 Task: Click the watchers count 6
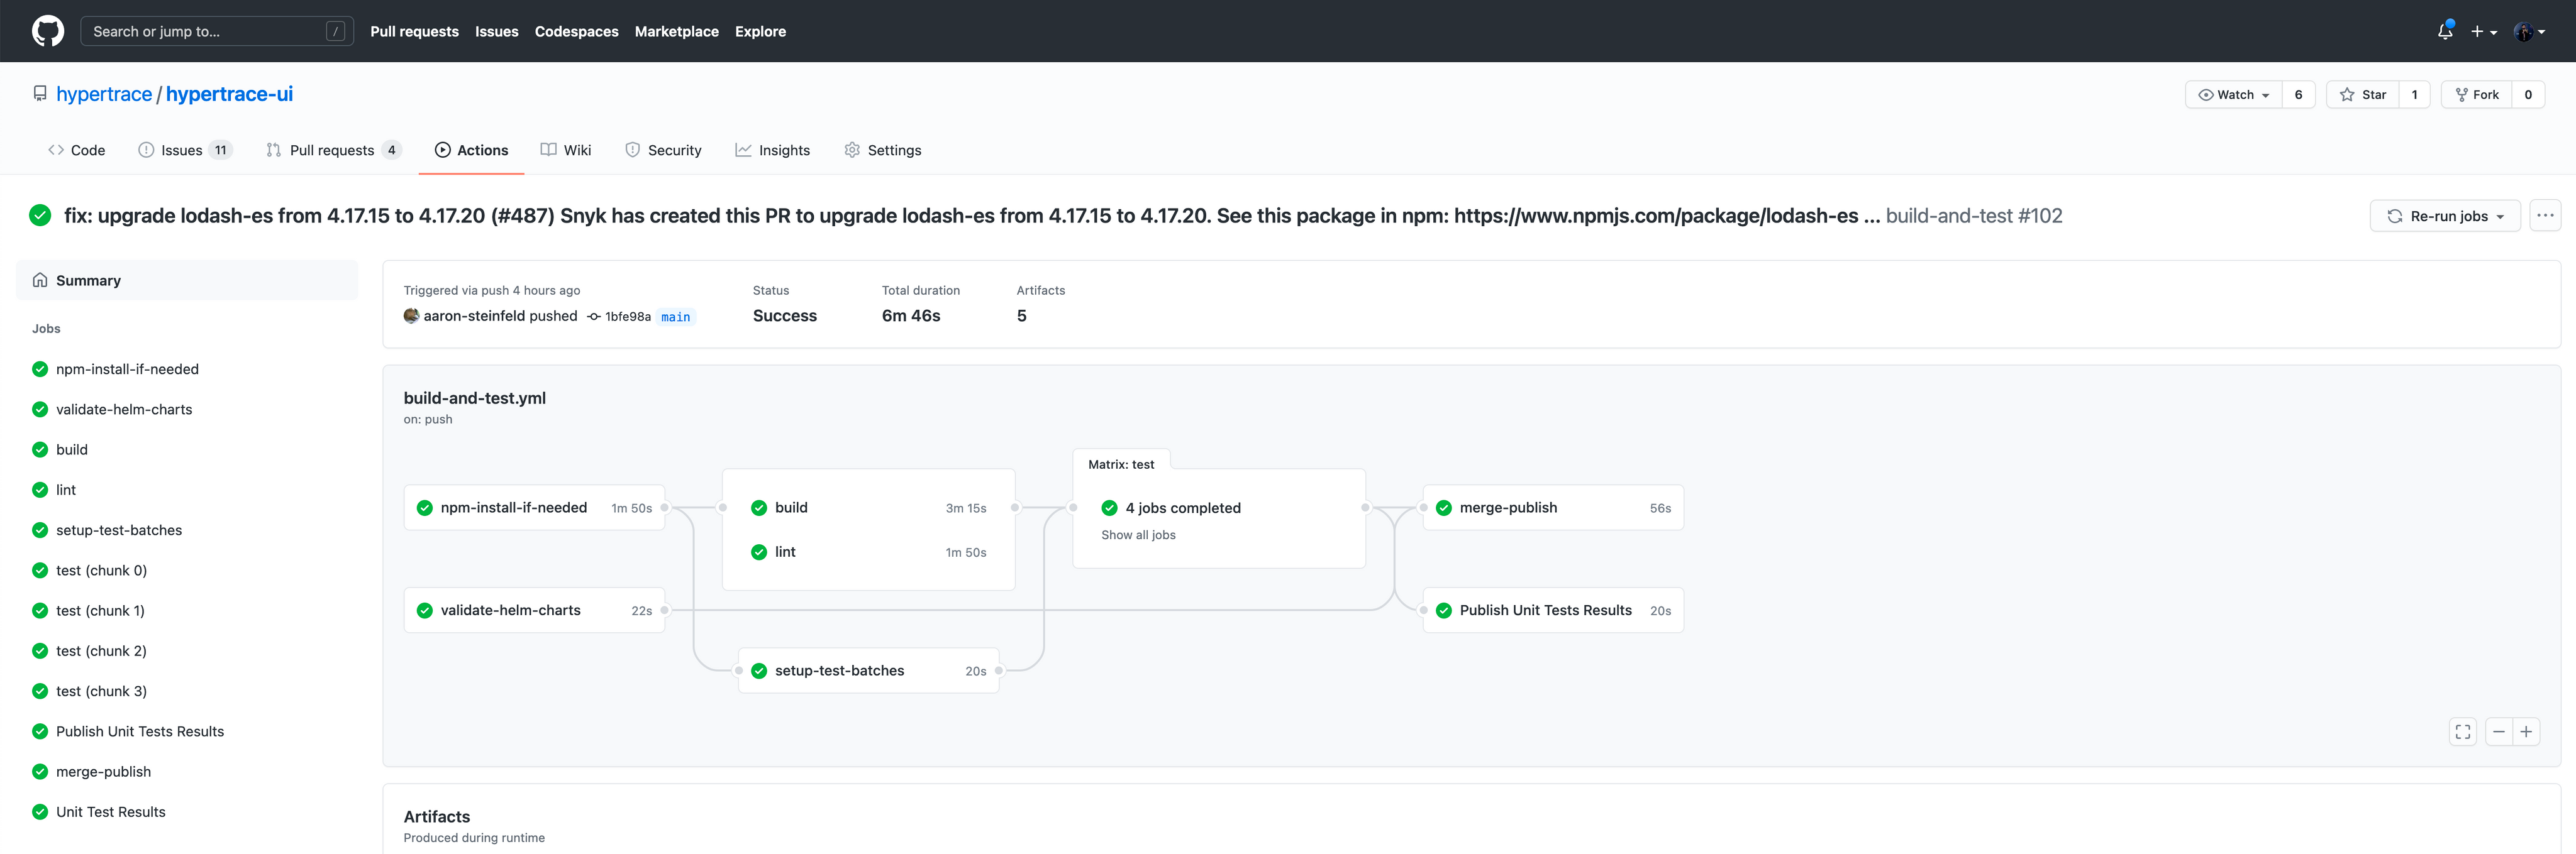point(2298,95)
